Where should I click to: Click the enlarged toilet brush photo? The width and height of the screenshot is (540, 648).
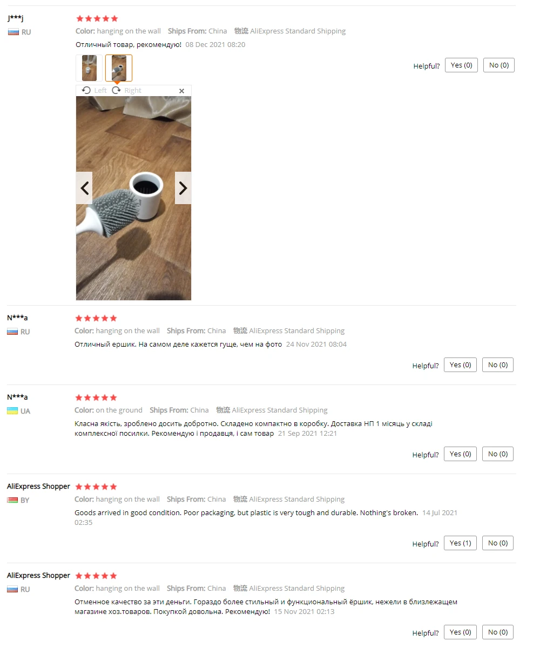click(x=133, y=198)
